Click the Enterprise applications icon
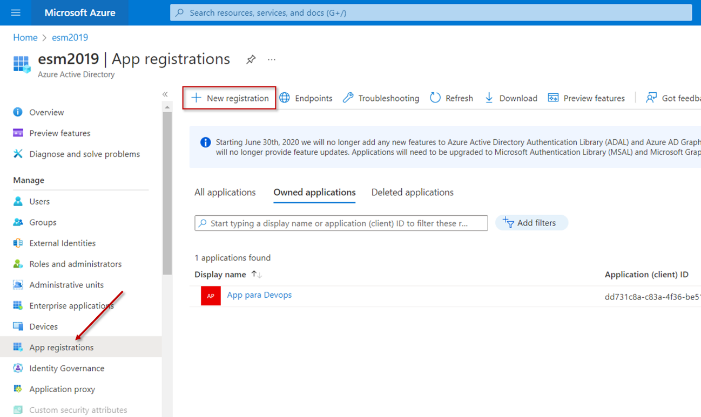 point(18,305)
